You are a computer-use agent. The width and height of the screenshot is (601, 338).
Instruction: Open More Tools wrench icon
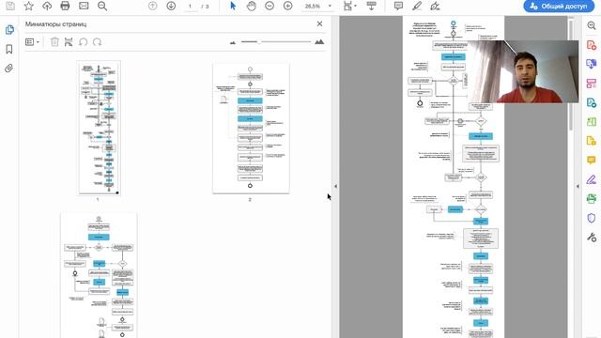click(x=591, y=238)
